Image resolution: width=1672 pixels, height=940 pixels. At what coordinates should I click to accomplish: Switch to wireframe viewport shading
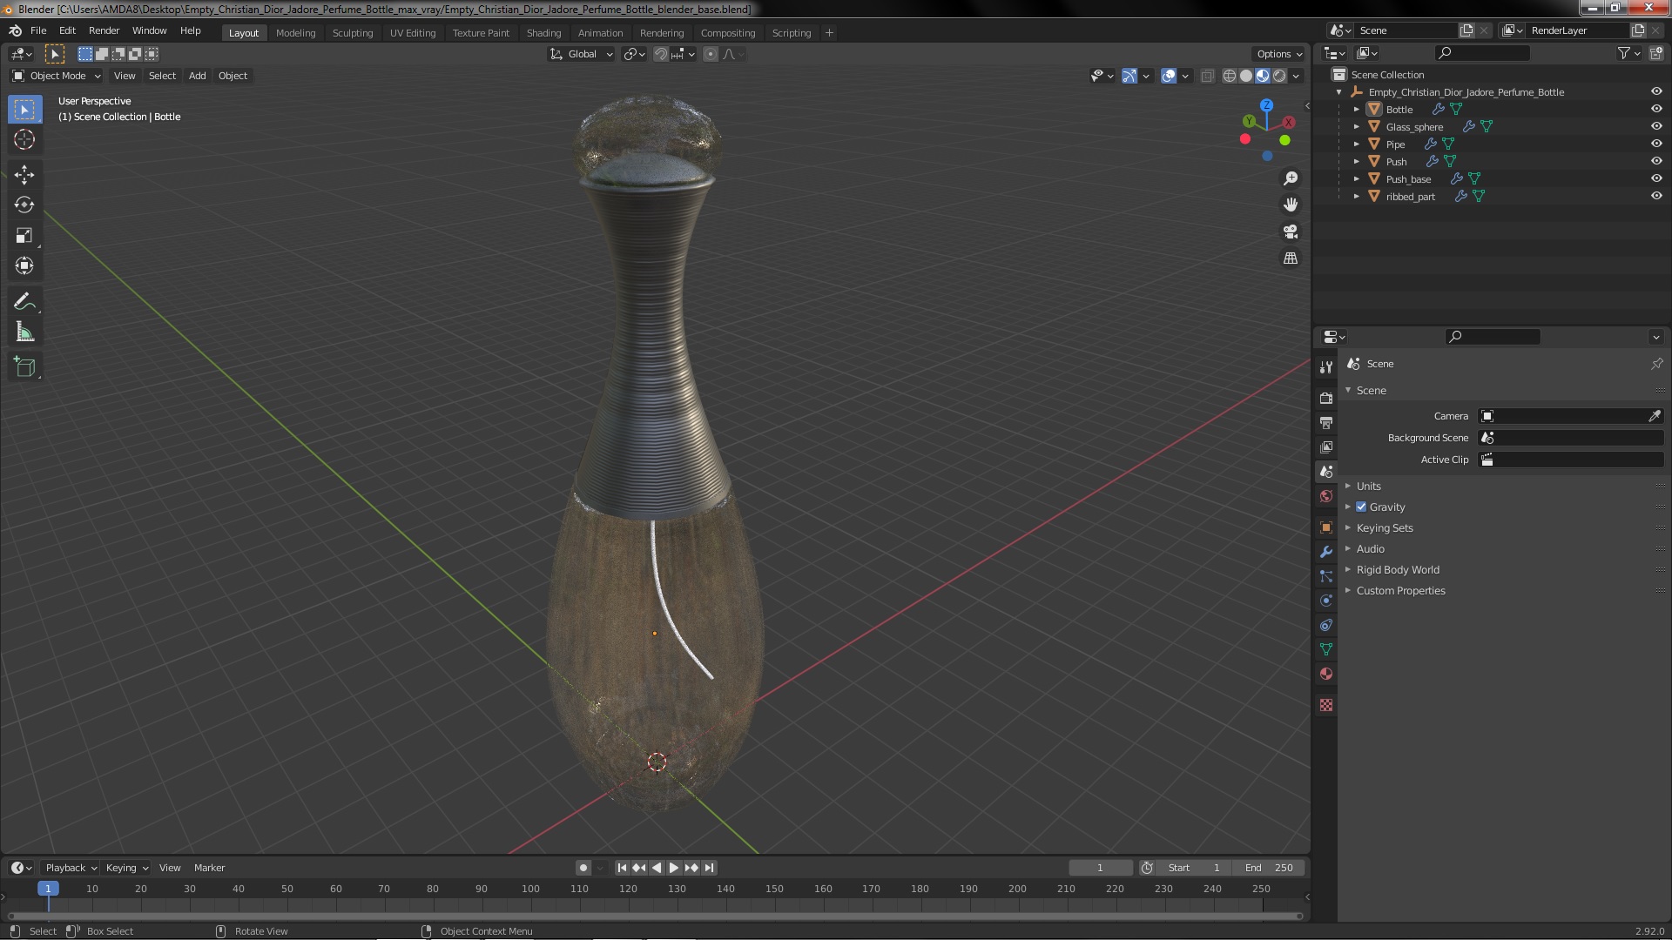coord(1230,76)
